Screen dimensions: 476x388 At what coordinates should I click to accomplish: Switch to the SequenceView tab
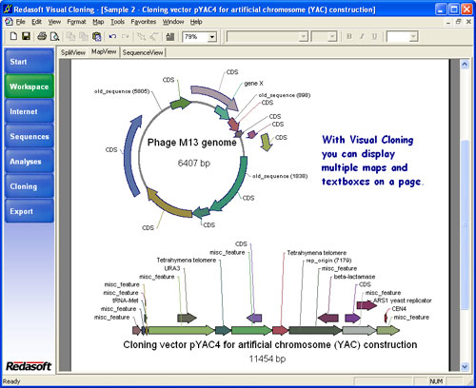(143, 52)
